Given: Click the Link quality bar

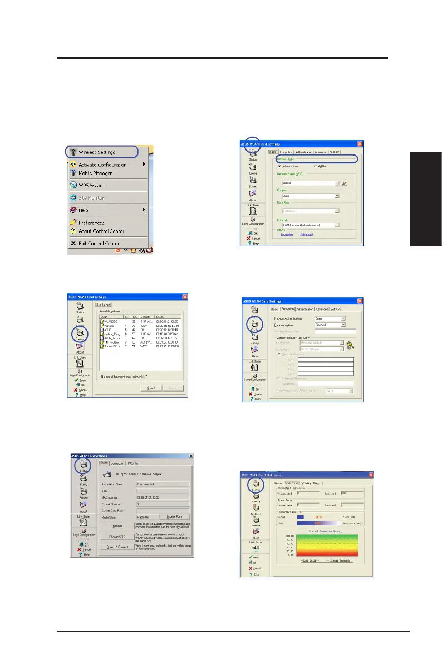Looking at the screenshot, I should click(320, 523).
